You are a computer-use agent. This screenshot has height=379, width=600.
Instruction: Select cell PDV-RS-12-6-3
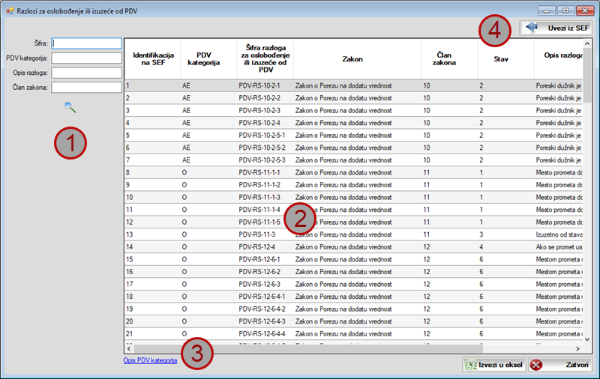pyautogui.click(x=265, y=285)
